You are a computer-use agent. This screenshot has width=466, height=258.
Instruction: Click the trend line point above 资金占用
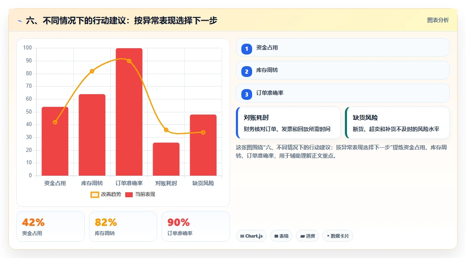coord(55,122)
